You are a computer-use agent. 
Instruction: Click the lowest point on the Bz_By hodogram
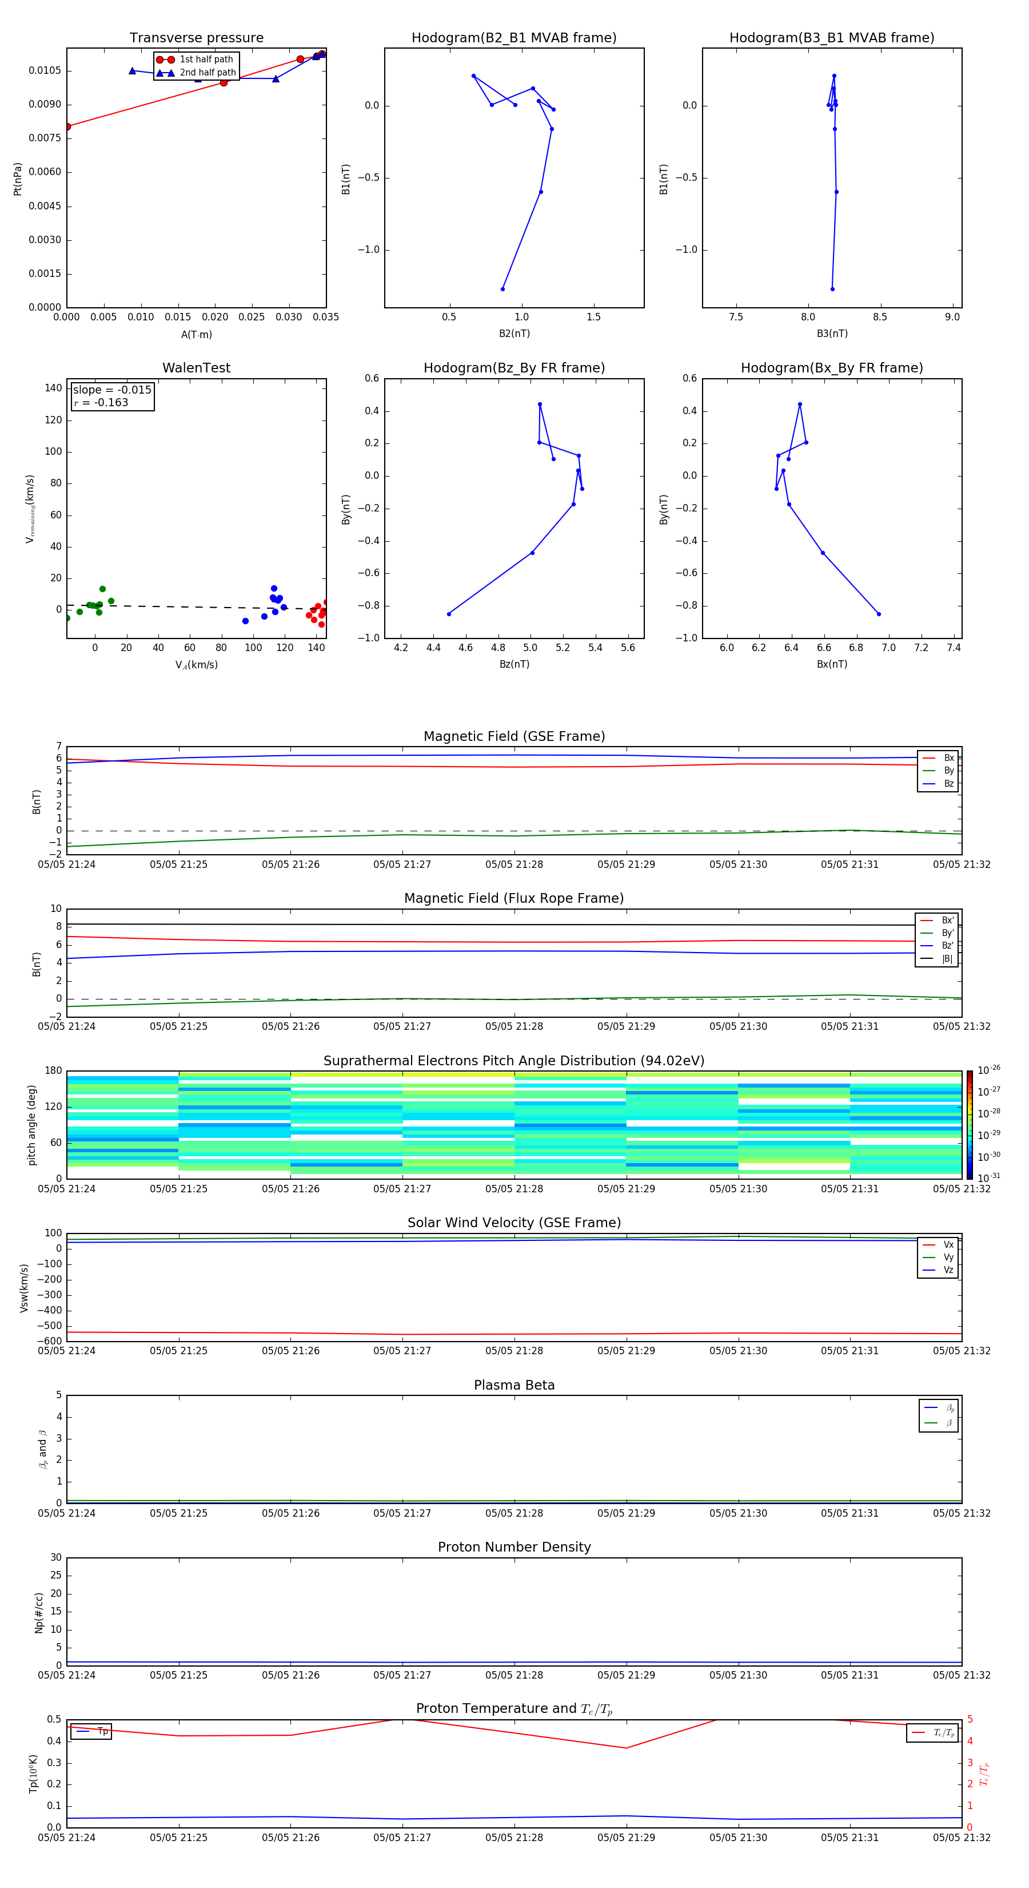pyautogui.click(x=448, y=614)
